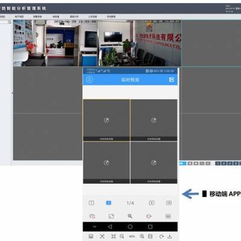The width and height of the screenshot is (241, 241).
Task: Click the fullscreen expand icon in mobile toolbar
Action: (111, 216)
